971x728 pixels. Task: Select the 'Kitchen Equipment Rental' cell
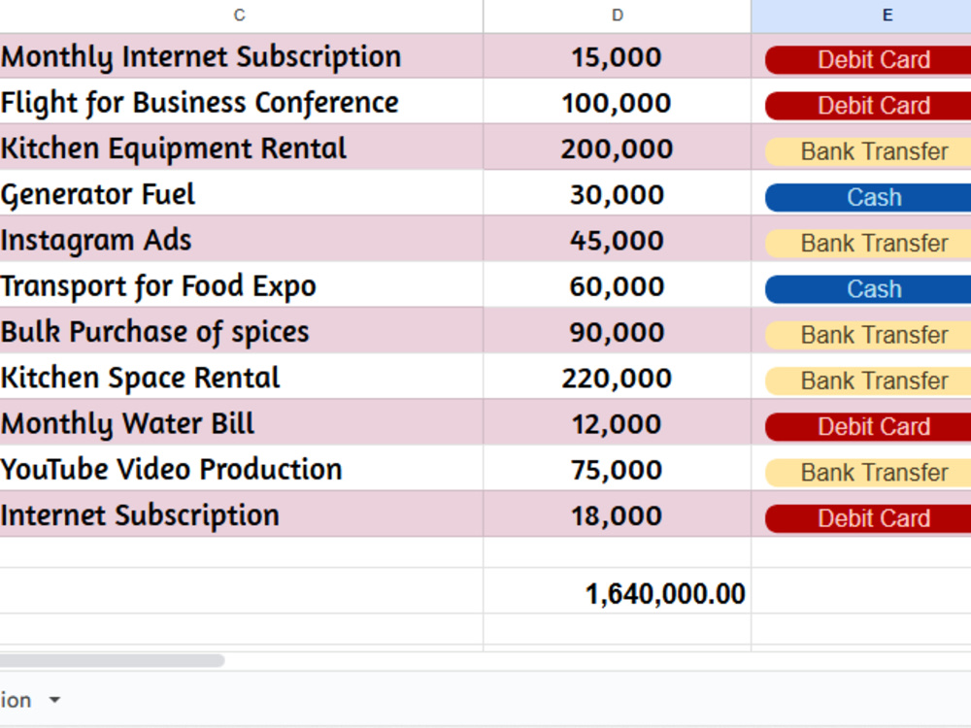click(242, 148)
